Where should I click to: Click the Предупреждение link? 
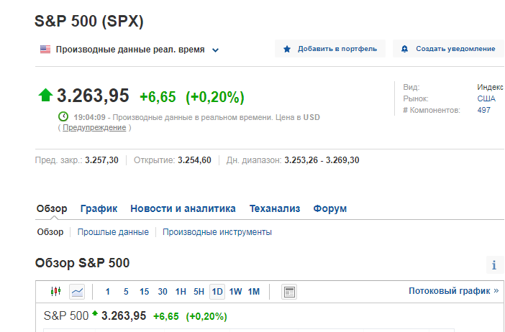point(94,127)
